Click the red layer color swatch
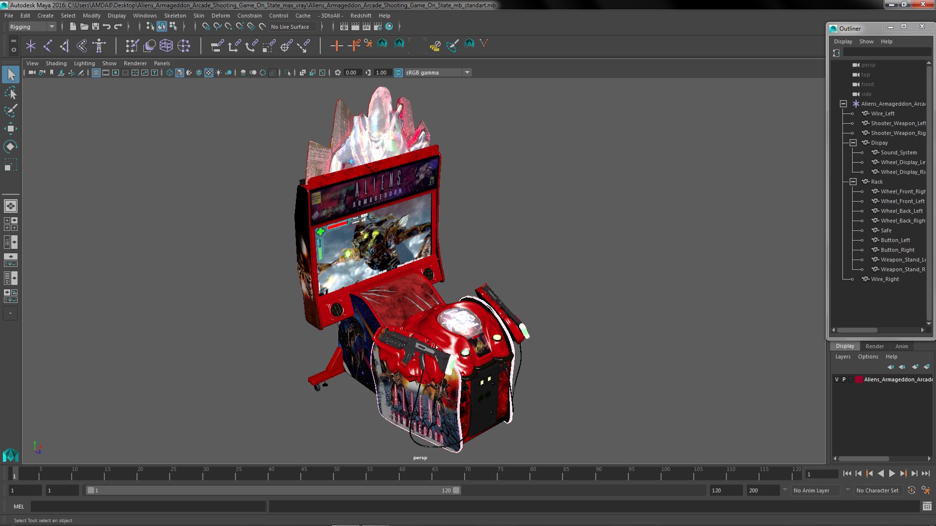Viewport: 936px width, 526px height. click(858, 379)
